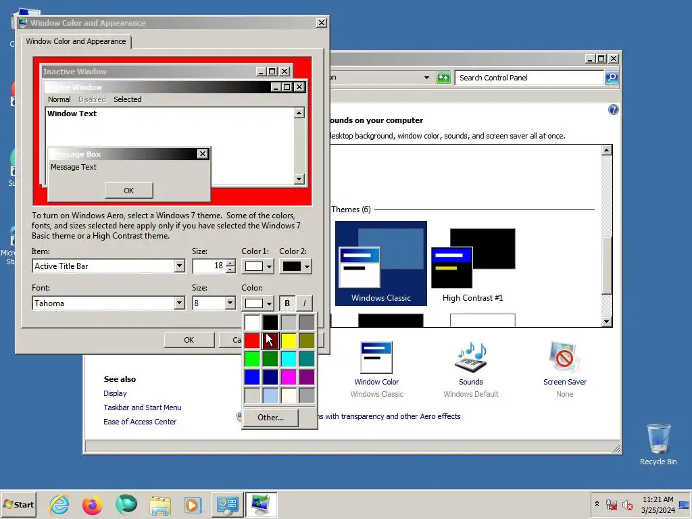Open the font Color dropdown
This screenshot has width=692, height=519.
tap(257, 303)
